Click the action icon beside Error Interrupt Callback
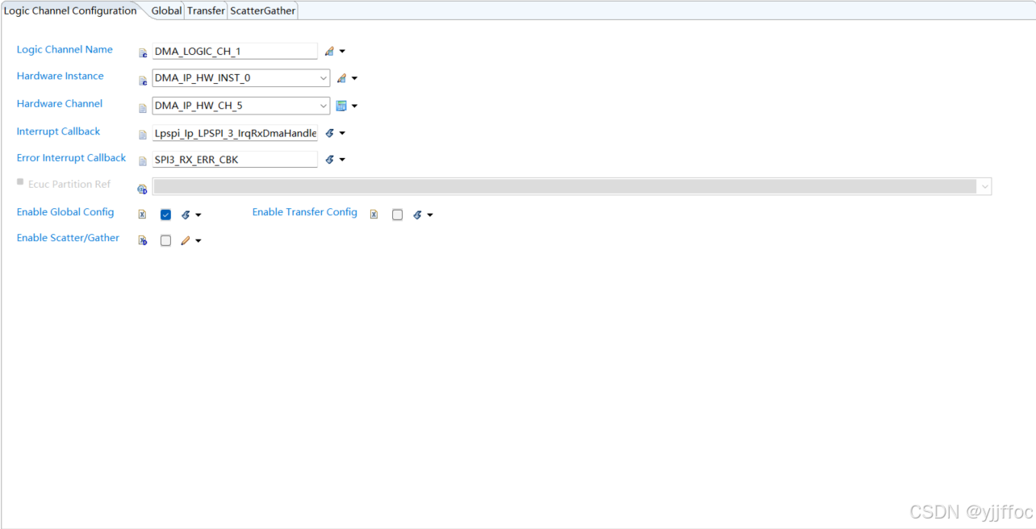Image resolution: width=1036 pixels, height=529 pixels. coord(329,160)
